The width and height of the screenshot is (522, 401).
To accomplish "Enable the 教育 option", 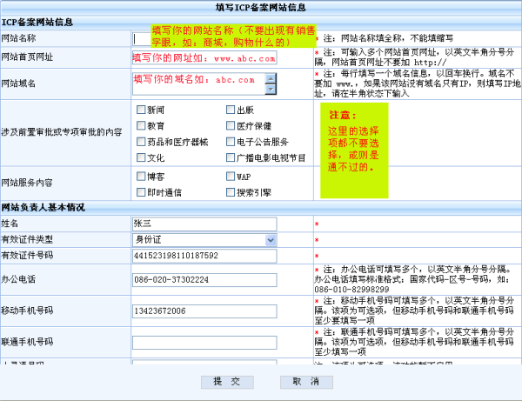I will coord(141,126).
